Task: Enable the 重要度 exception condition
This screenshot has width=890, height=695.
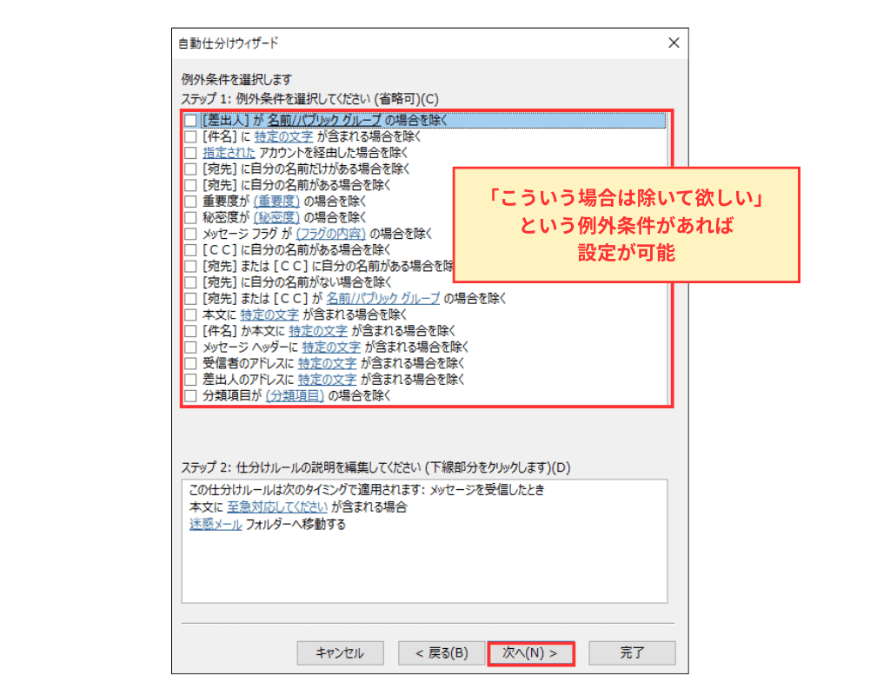Action: pos(189,202)
